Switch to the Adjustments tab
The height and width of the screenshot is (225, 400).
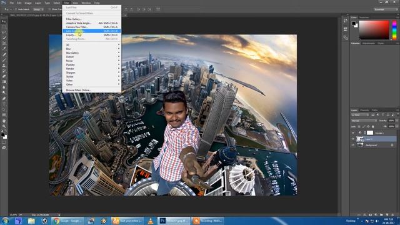coord(369,43)
